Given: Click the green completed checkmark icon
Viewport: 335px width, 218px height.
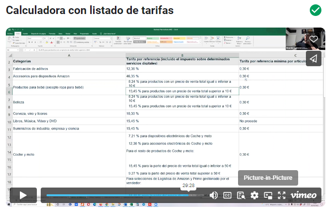Looking at the screenshot, I should pos(315,10).
